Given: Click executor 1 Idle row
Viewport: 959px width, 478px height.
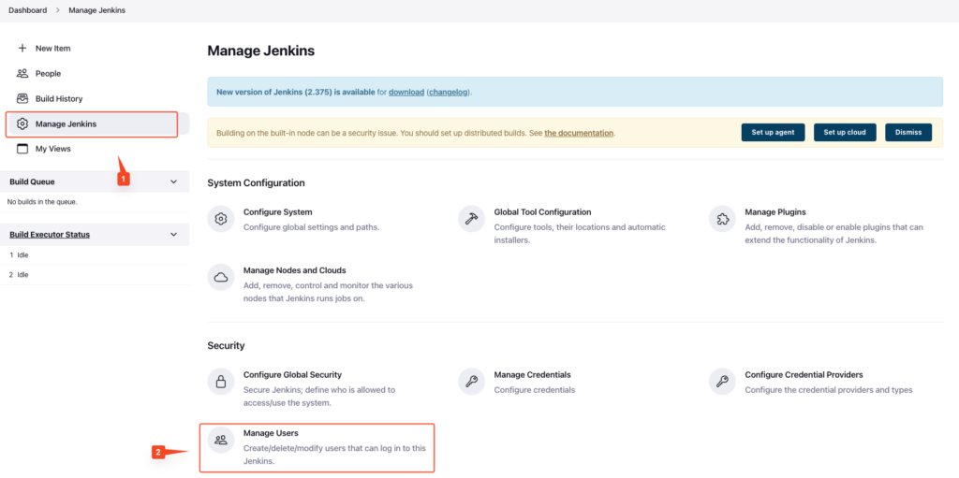Looking at the screenshot, I should [x=95, y=254].
